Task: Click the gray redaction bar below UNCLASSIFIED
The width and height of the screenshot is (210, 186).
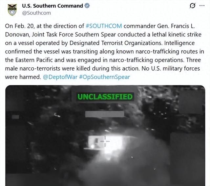Action: pos(105,114)
